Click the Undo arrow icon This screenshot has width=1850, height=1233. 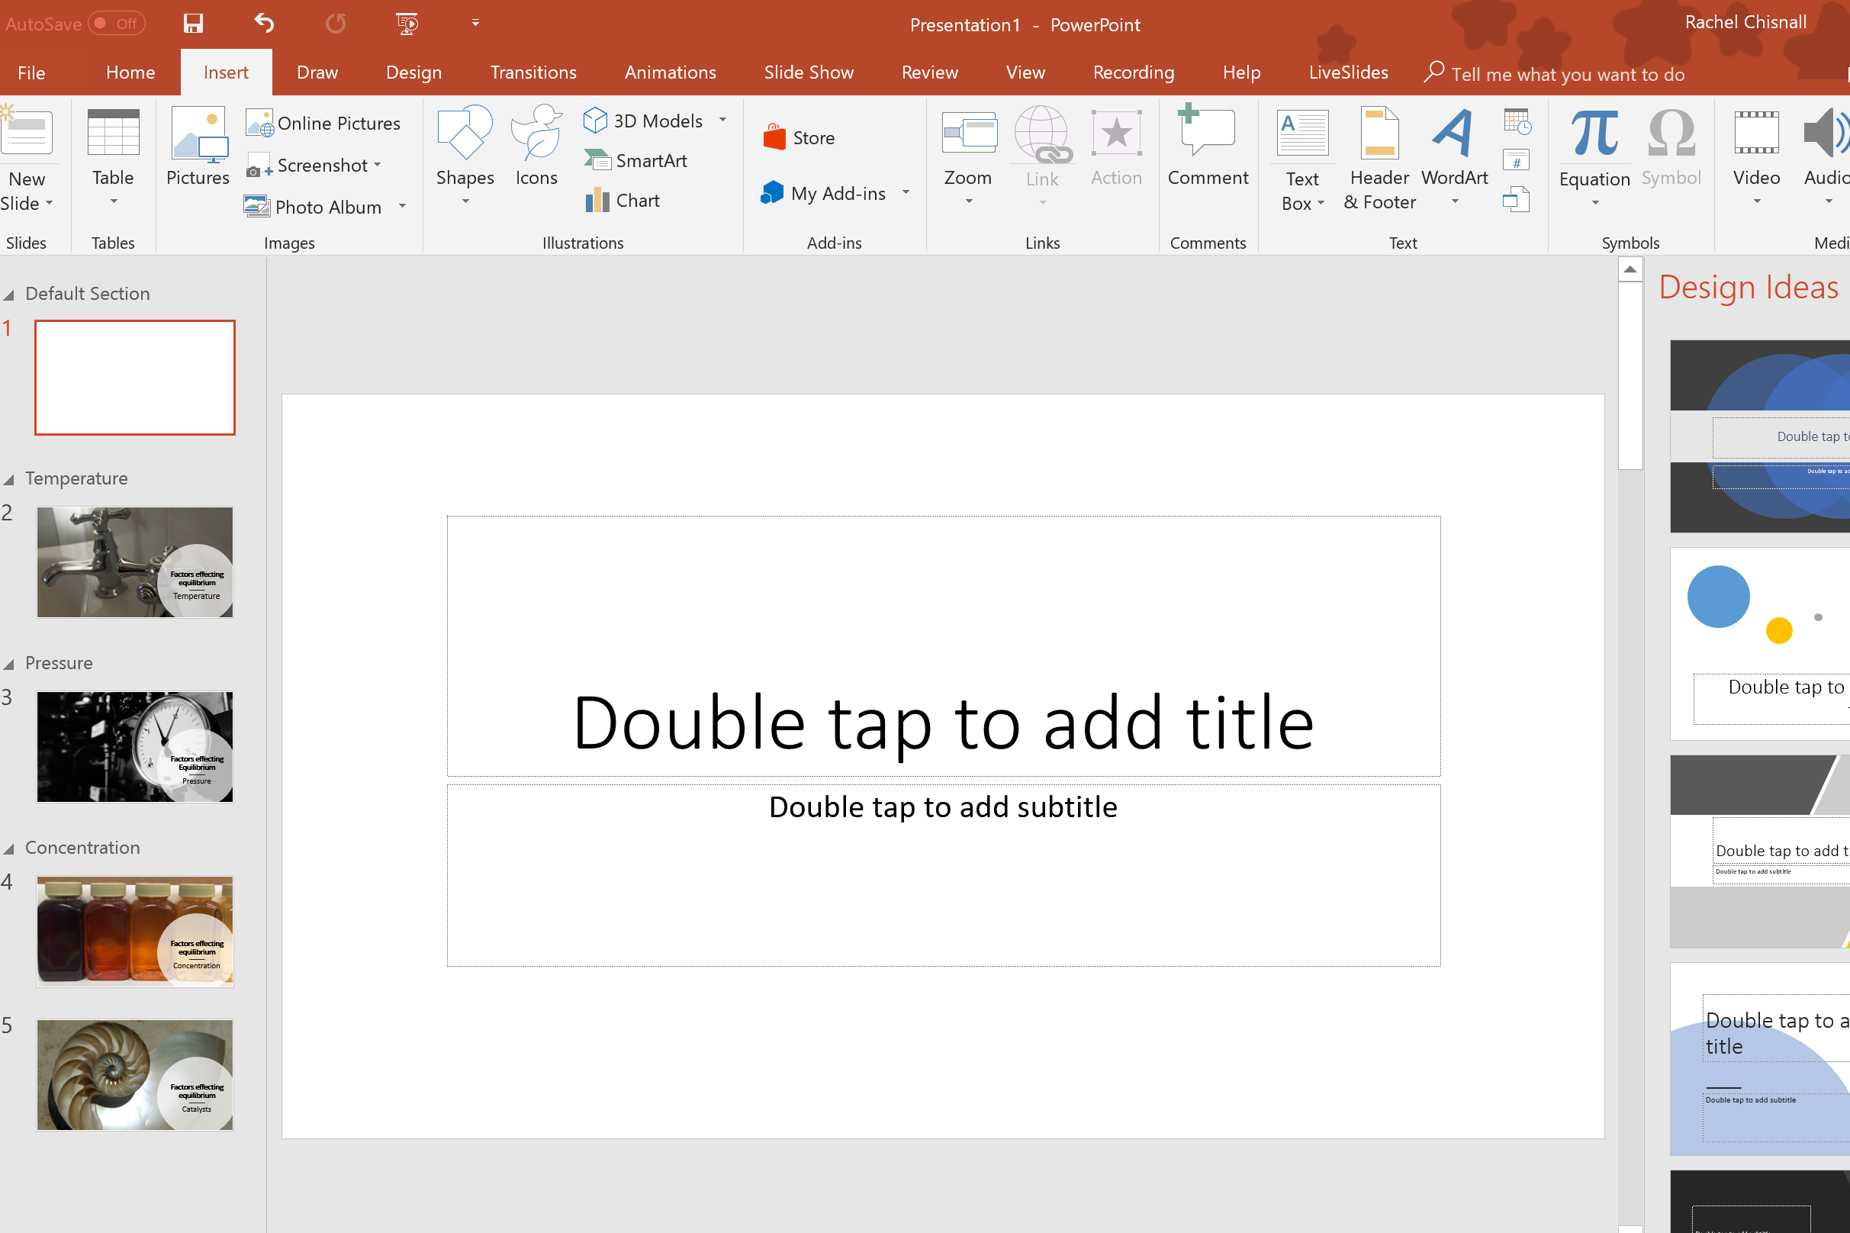coord(264,24)
